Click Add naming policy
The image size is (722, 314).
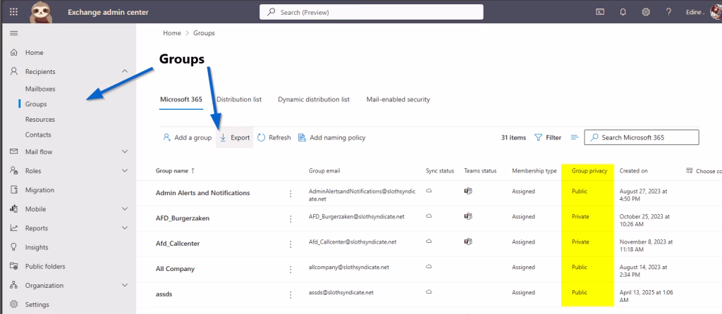tap(332, 137)
